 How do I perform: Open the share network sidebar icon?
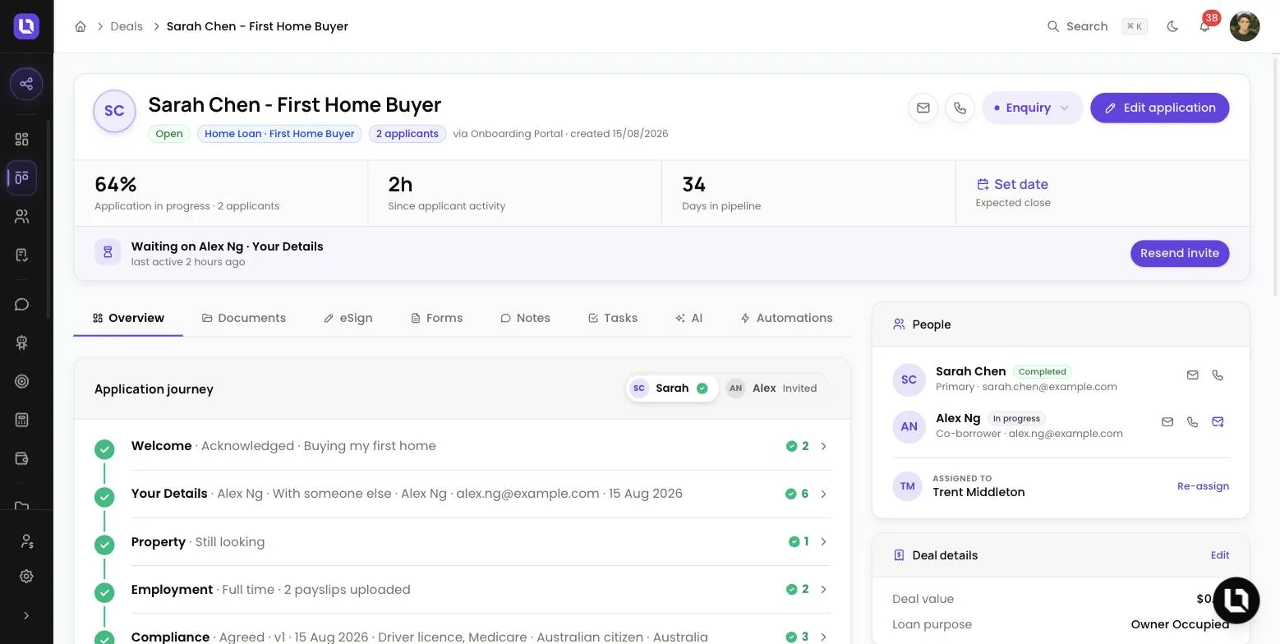coord(26,84)
